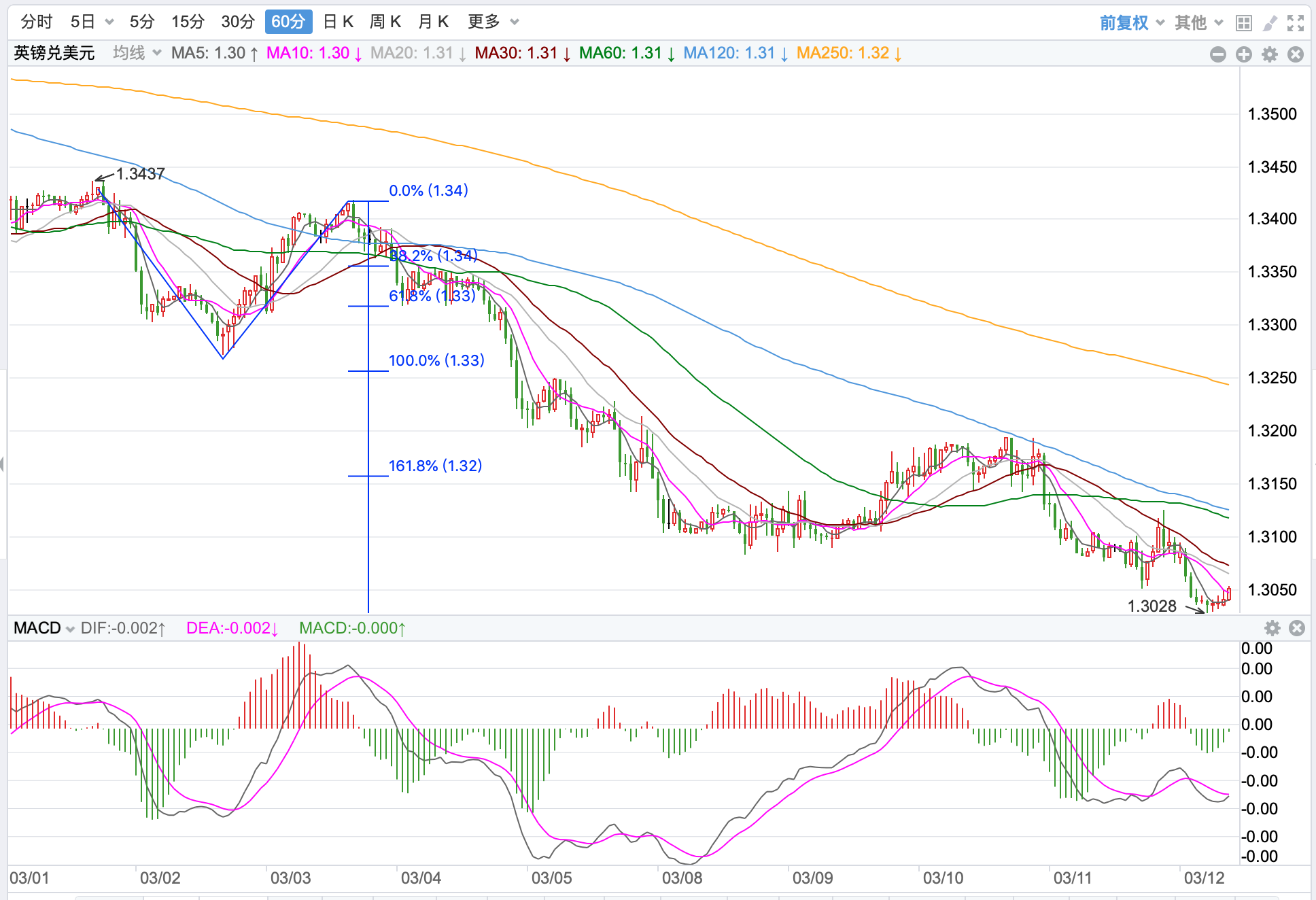Choose the 15分 interval
Screen dimensions: 1316x900
(188, 22)
